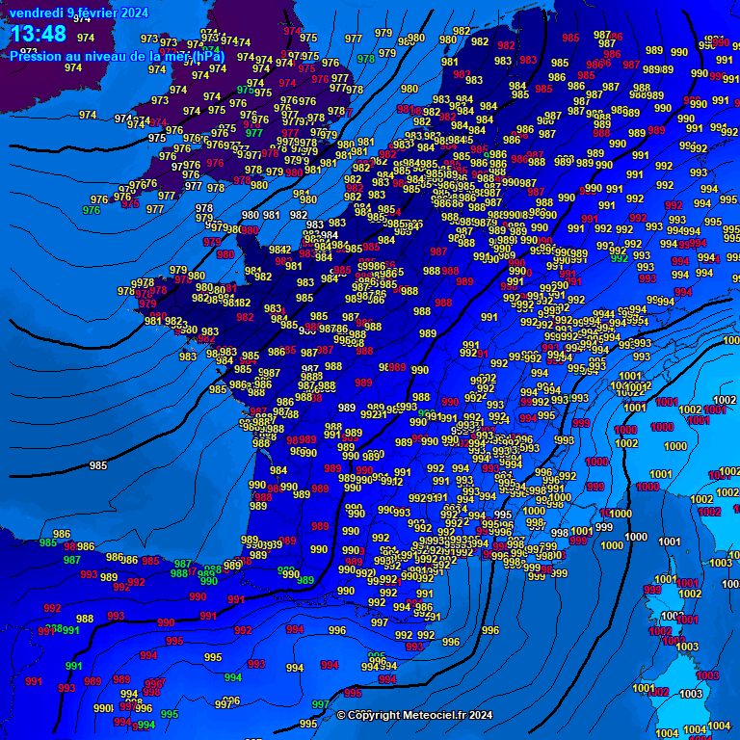Viewport: 740px width, 740px height.
Task: Select the isolated yellow 988 in northwest Spain
Action: 85,620
